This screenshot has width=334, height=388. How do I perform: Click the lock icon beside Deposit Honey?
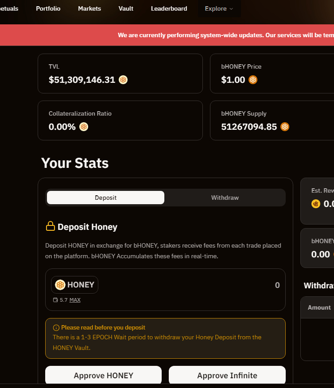pos(50,226)
